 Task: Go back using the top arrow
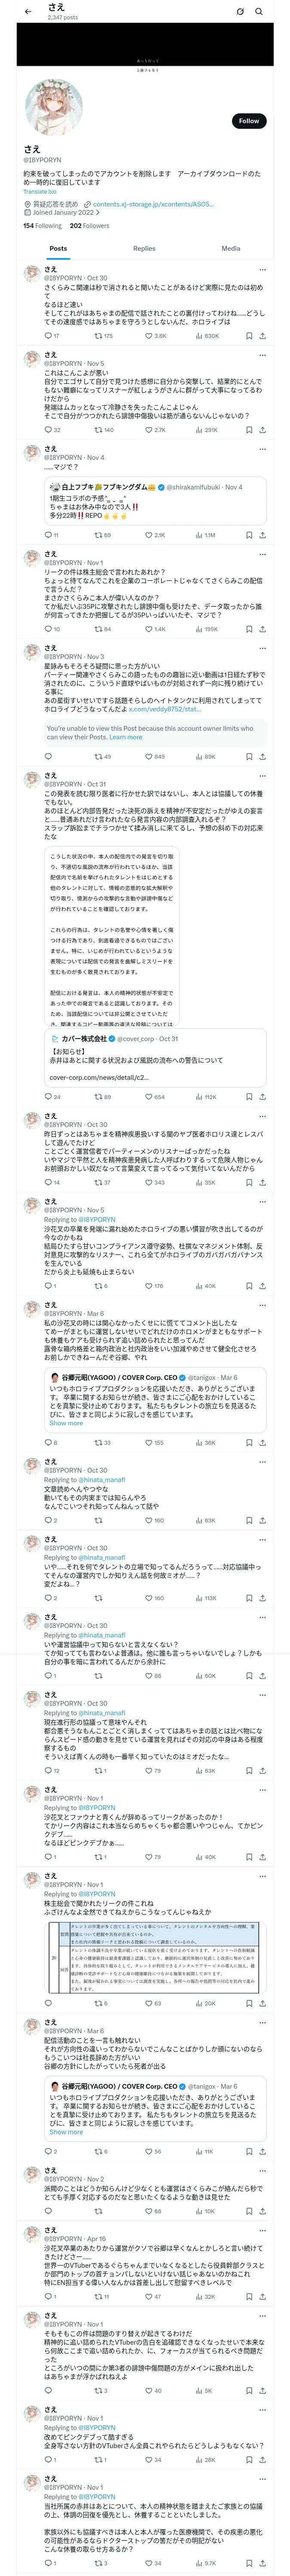28,11
